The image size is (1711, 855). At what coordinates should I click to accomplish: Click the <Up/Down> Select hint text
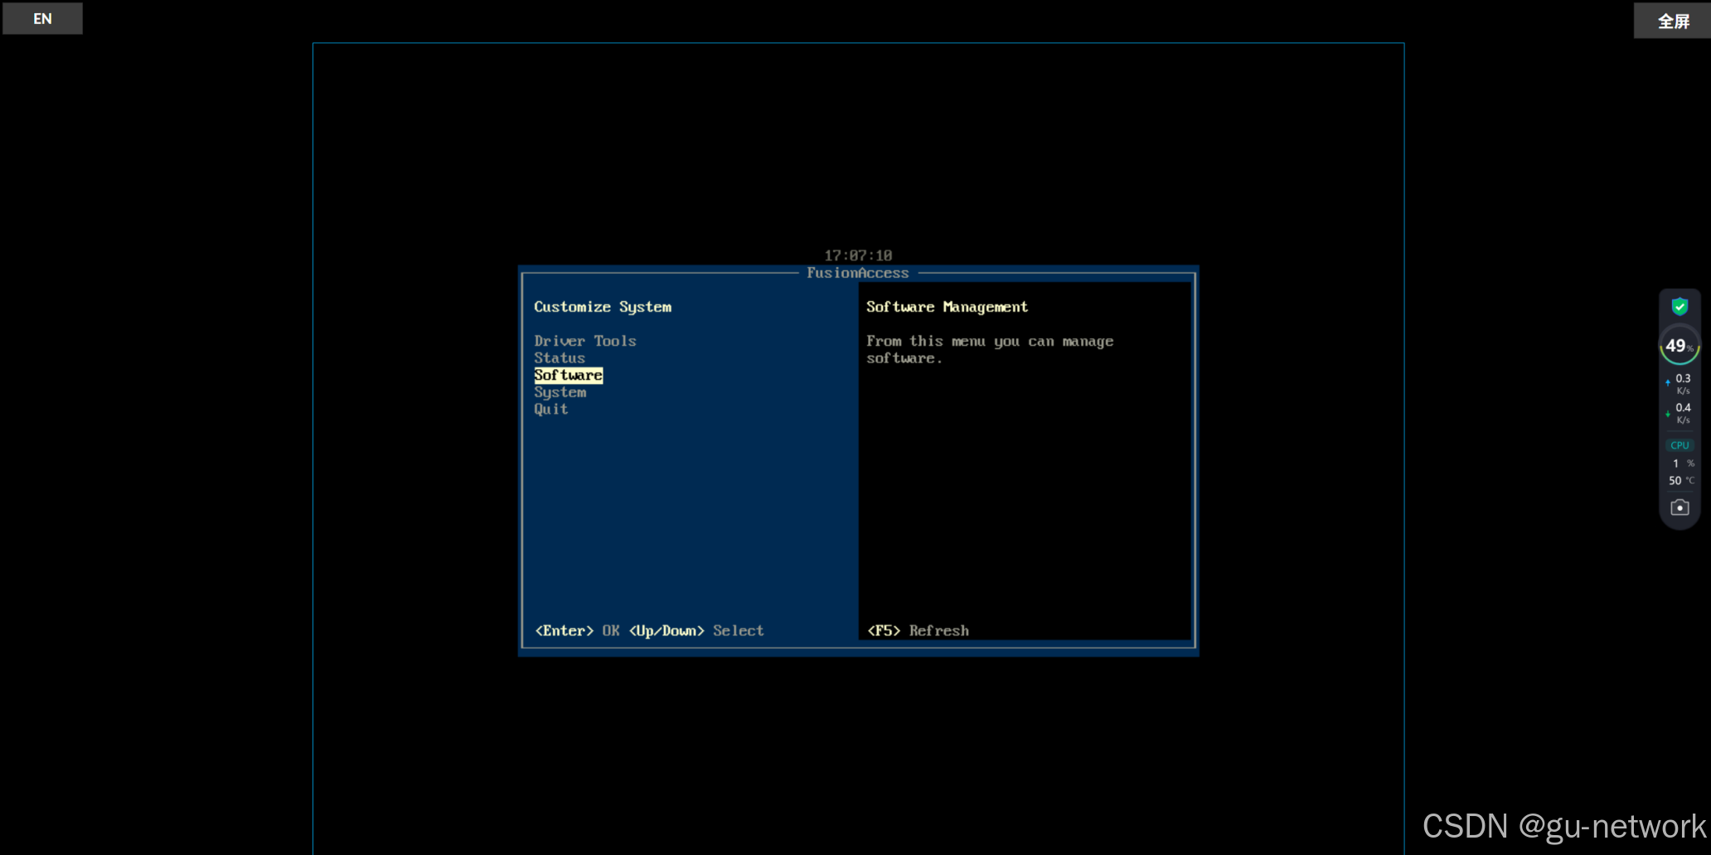[x=696, y=631]
